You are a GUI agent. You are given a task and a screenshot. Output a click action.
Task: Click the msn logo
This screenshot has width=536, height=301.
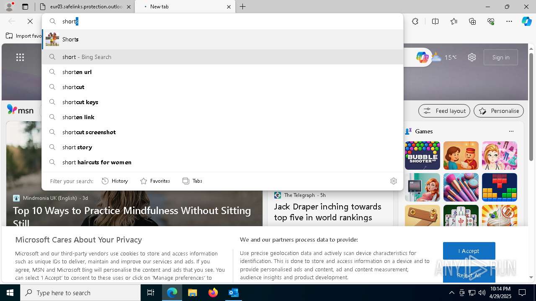coord(20,110)
